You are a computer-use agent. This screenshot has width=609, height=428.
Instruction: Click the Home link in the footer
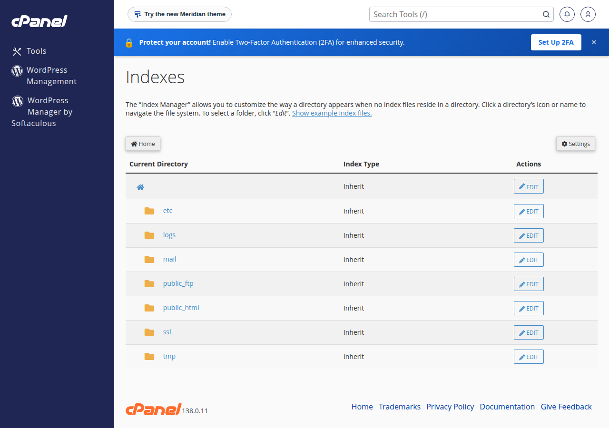362,407
